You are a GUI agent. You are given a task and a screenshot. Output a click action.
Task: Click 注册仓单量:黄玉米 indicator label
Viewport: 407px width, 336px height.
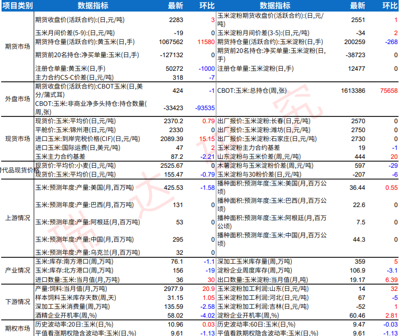click(x=70, y=69)
